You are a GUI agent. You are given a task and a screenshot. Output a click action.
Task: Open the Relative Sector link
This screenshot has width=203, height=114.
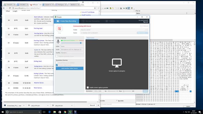[x=39, y=83]
